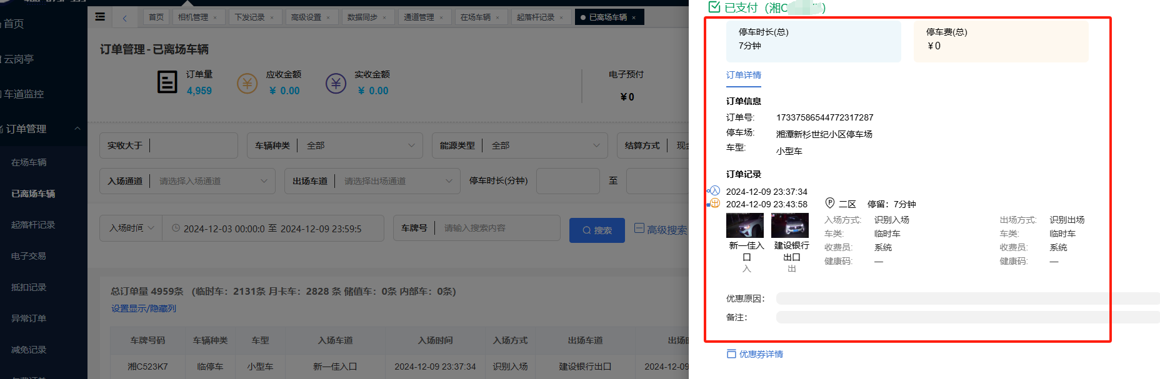Click plate 湘C523K7 in the table

[x=147, y=367]
